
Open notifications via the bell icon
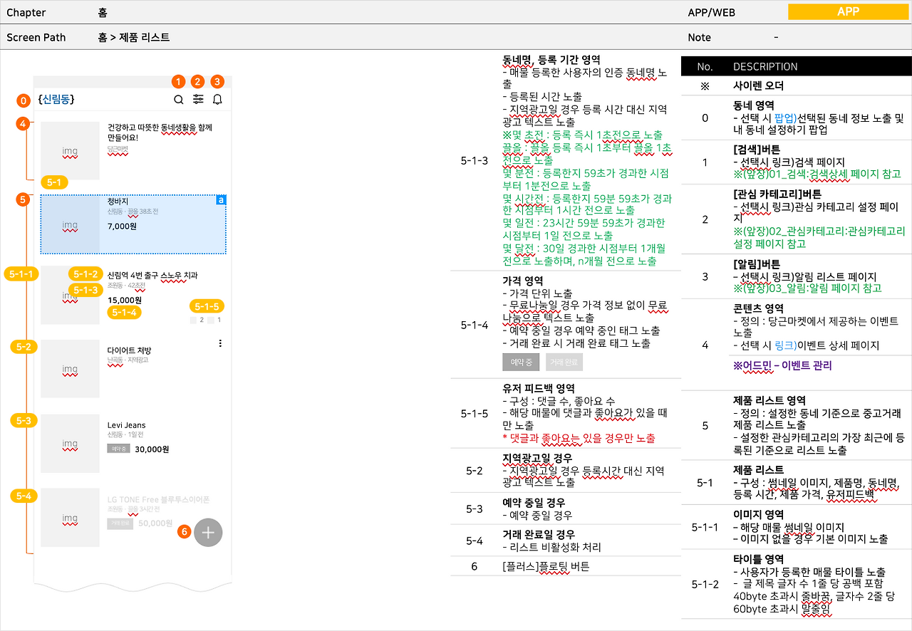point(217,100)
